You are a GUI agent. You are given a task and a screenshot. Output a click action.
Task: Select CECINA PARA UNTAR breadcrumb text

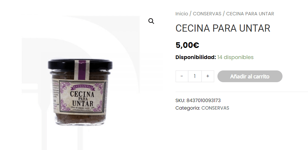250,14
